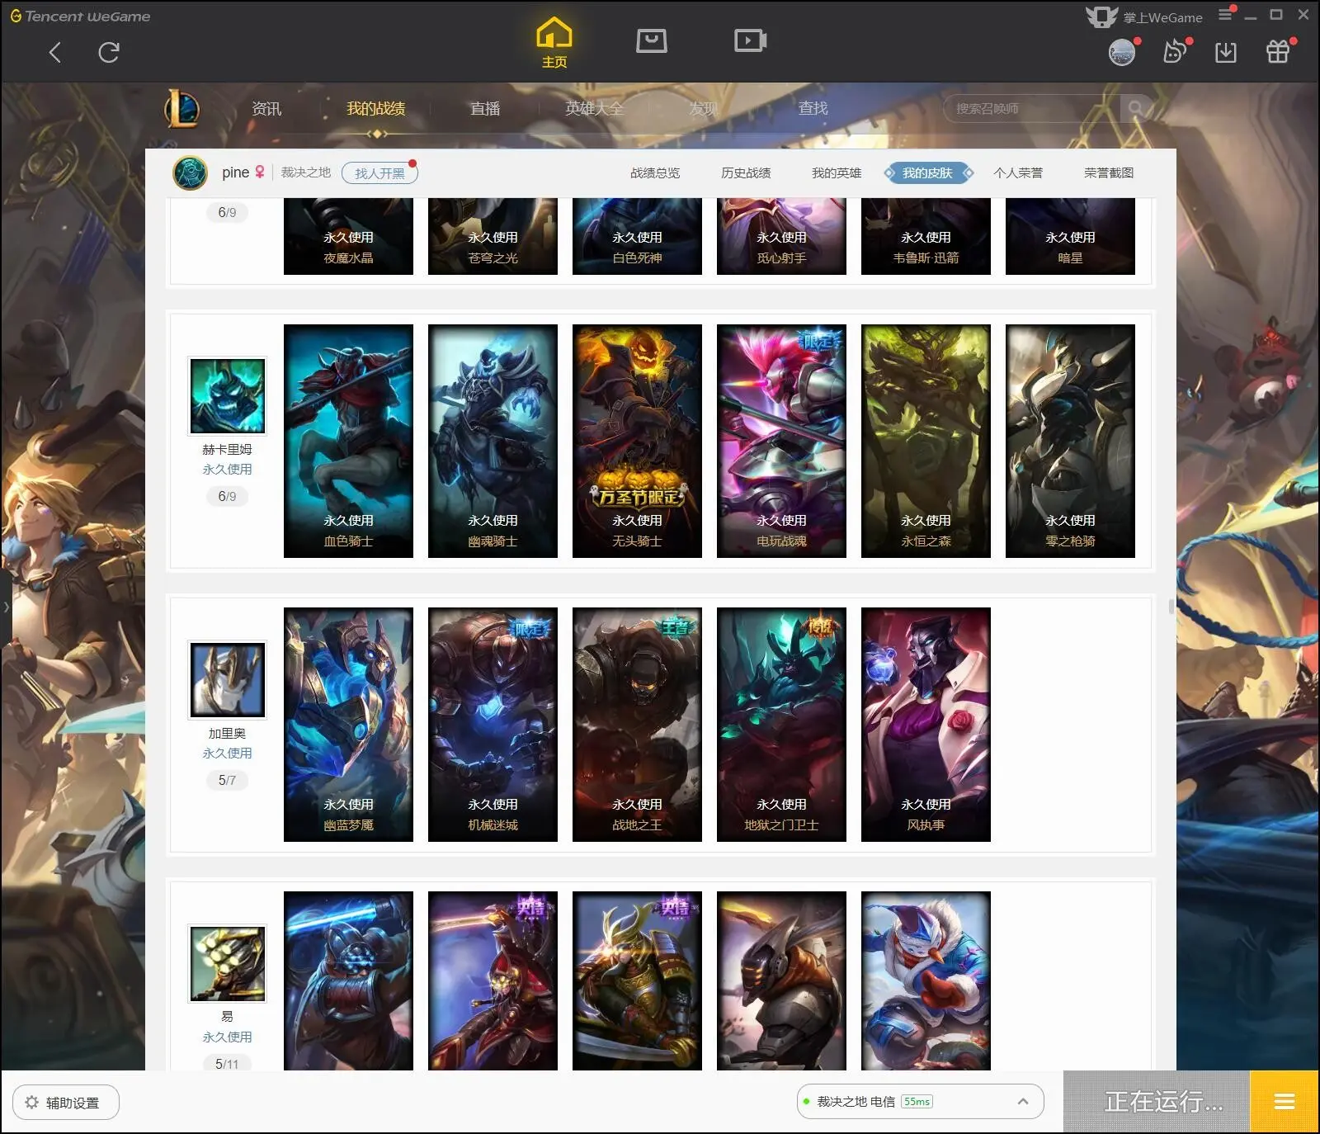The width and height of the screenshot is (1320, 1134).
Task: Select the 暗星 skin card
Action: (x=1070, y=237)
